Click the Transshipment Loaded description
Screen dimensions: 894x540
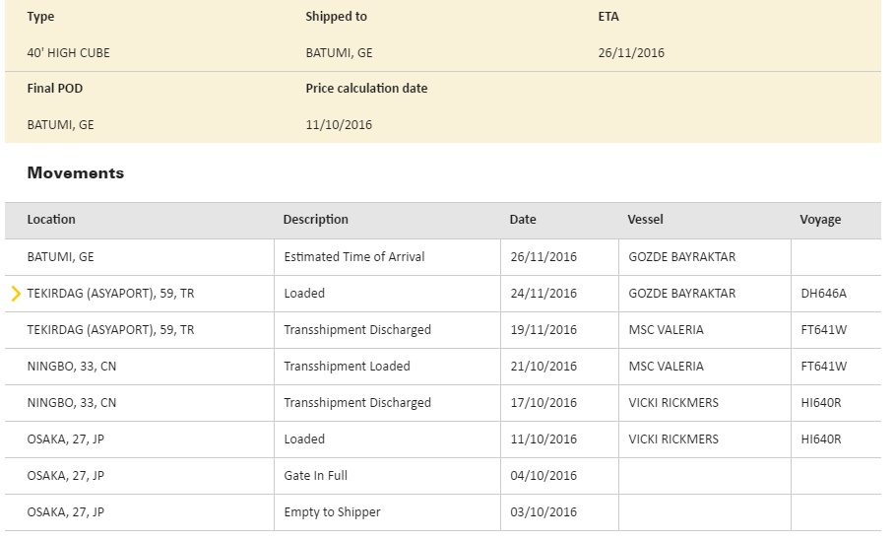(347, 367)
